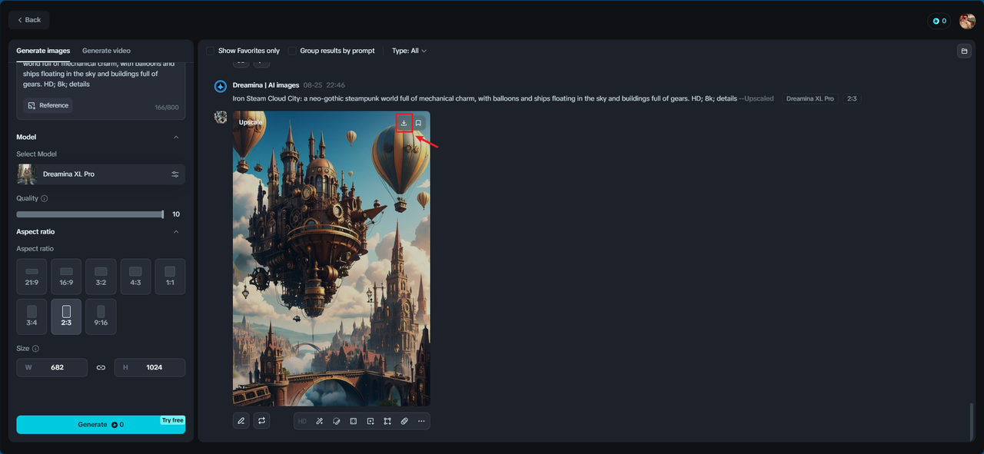Image resolution: width=984 pixels, height=454 pixels.
Task: Add a Reference image
Action: point(48,105)
